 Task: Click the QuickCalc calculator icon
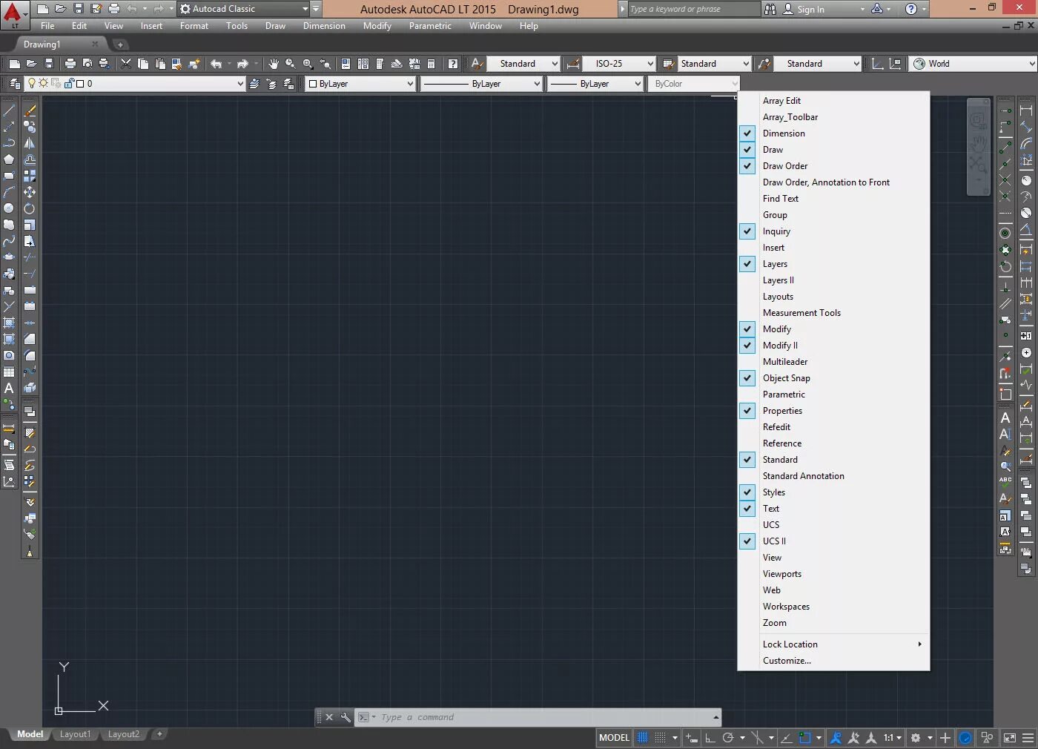pyautogui.click(x=431, y=64)
